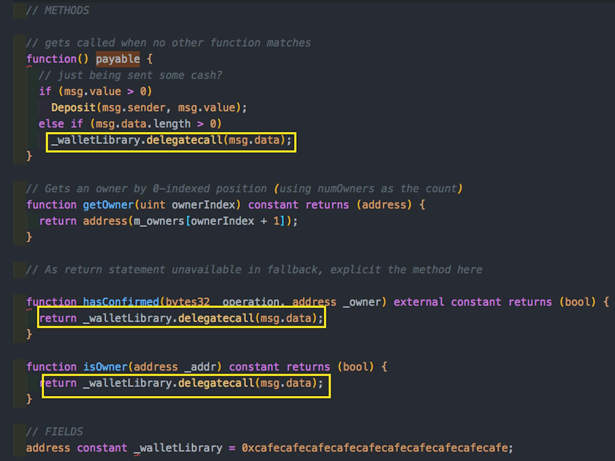
Task: Click the msg.data.length expression
Action: click(143, 124)
